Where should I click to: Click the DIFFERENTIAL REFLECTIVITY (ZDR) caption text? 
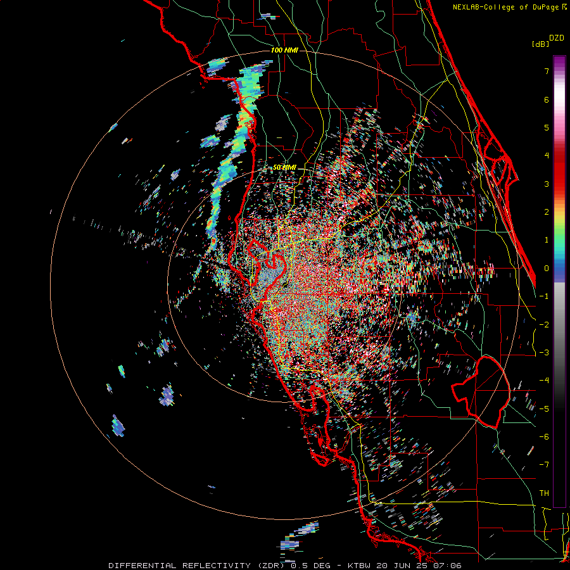coord(196,566)
